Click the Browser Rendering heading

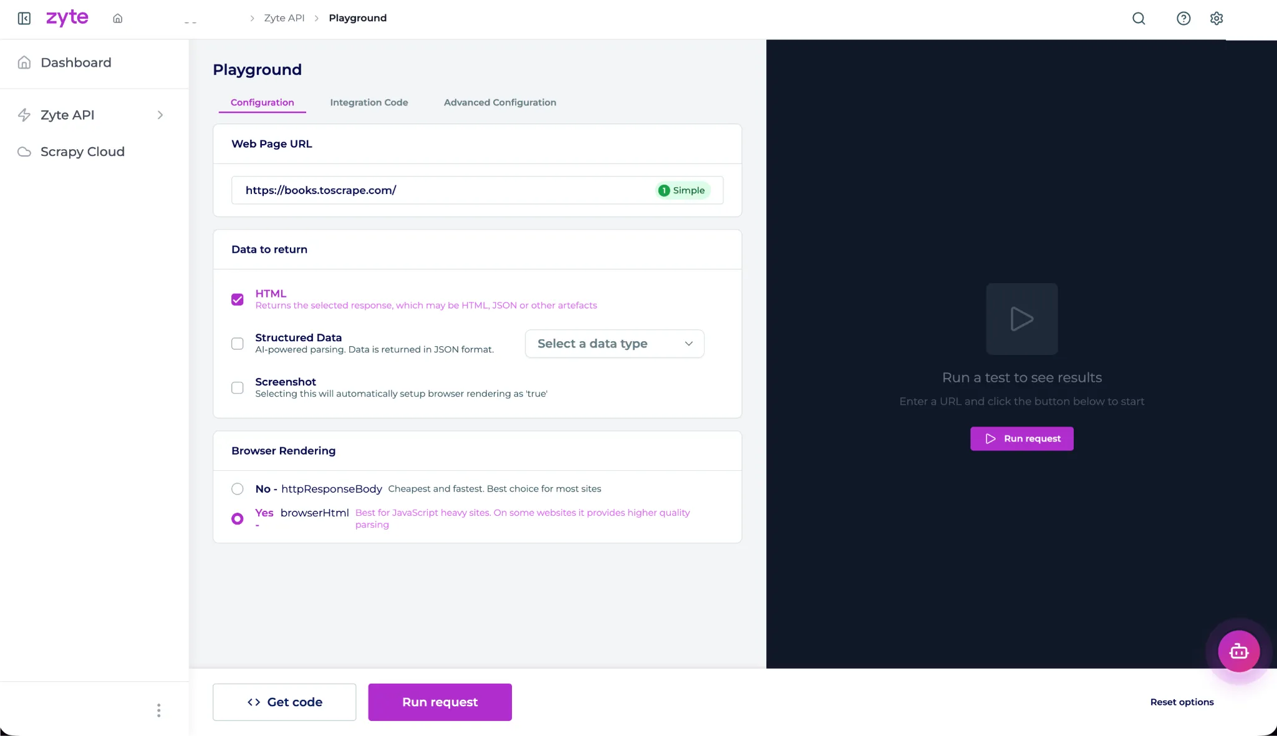283,451
